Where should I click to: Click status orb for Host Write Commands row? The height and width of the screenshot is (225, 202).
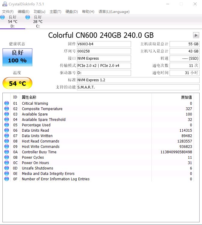click(7, 146)
